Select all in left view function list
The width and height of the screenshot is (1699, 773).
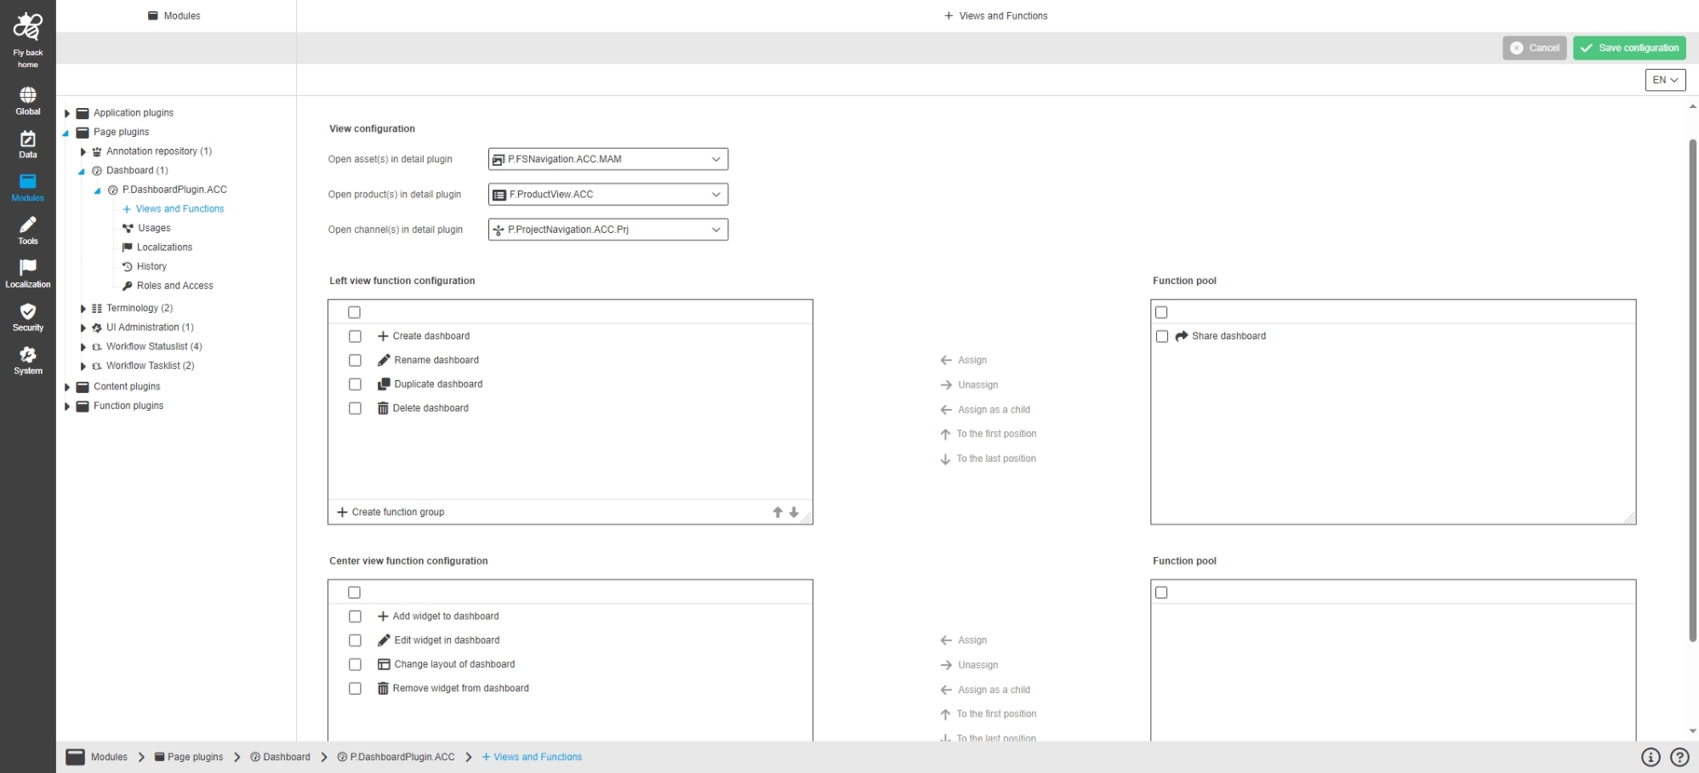point(354,312)
